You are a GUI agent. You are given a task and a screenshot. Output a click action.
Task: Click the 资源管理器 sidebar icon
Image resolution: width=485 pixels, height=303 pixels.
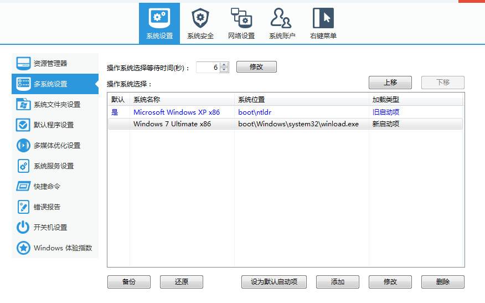click(x=23, y=64)
